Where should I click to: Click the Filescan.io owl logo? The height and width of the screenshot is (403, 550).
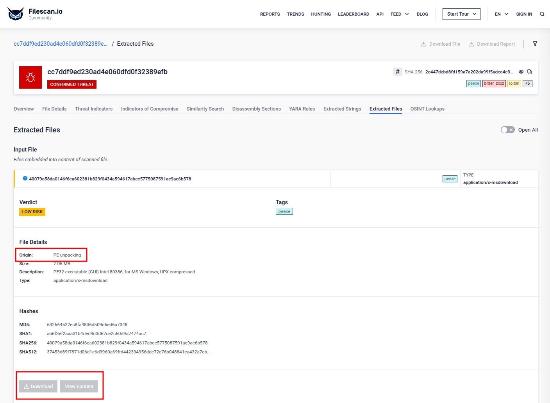pos(16,14)
